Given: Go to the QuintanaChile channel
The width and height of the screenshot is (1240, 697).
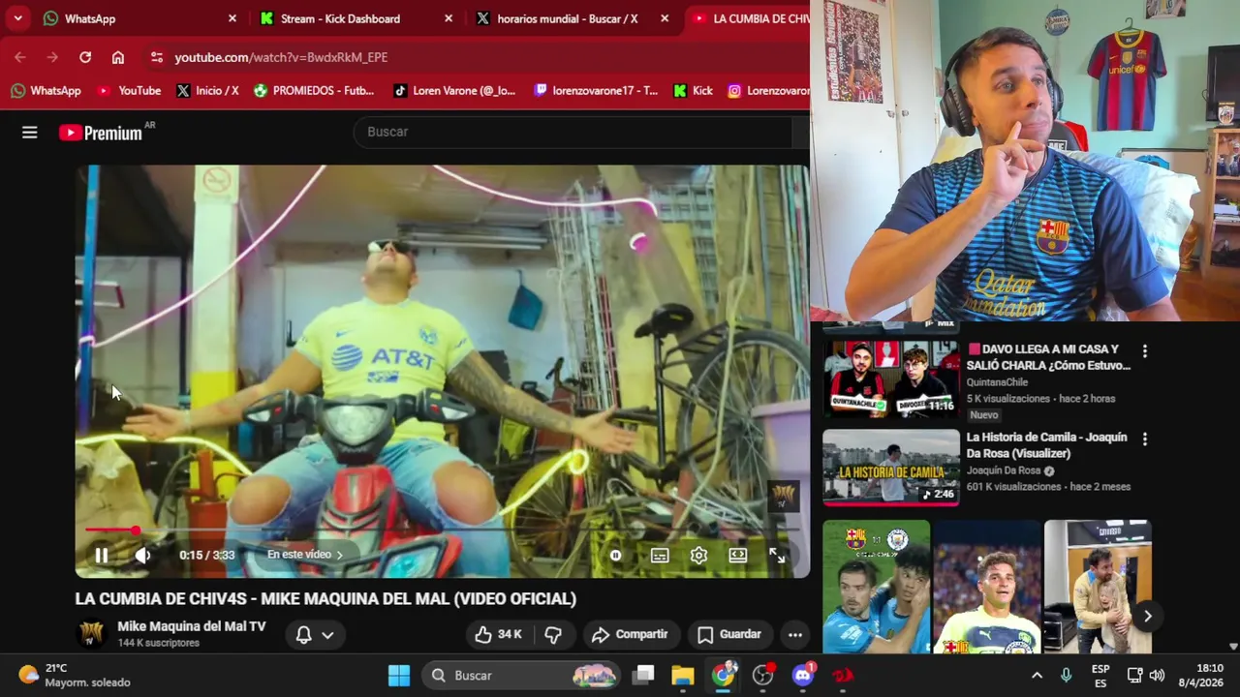Looking at the screenshot, I should point(997,382).
